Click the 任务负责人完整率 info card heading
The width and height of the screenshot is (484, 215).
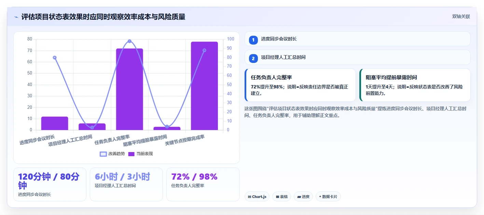click(271, 78)
